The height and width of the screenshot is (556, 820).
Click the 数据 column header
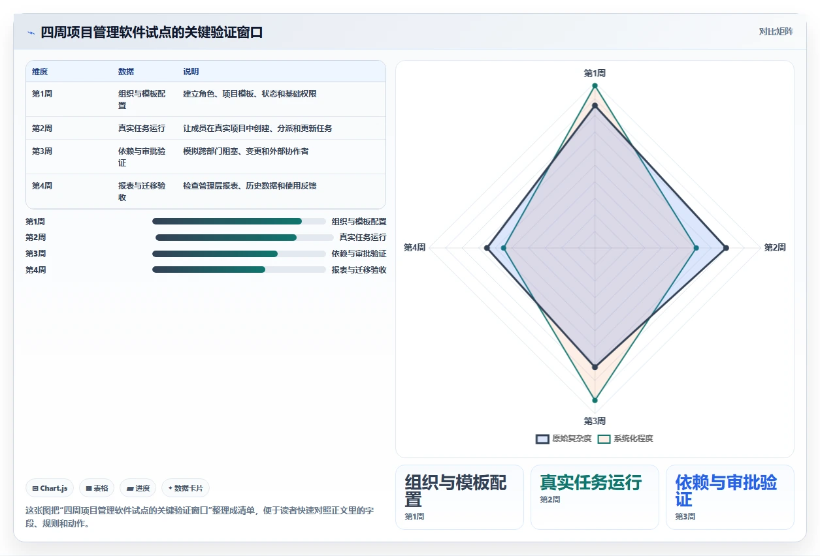[126, 72]
